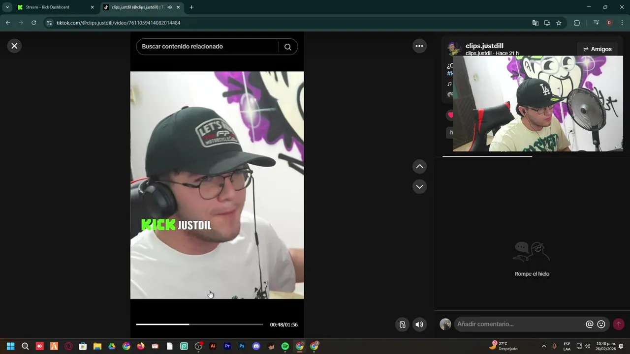Open Spotify from taskbar
The height and width of the screenshot is (354, 630).
click(285, 346)
